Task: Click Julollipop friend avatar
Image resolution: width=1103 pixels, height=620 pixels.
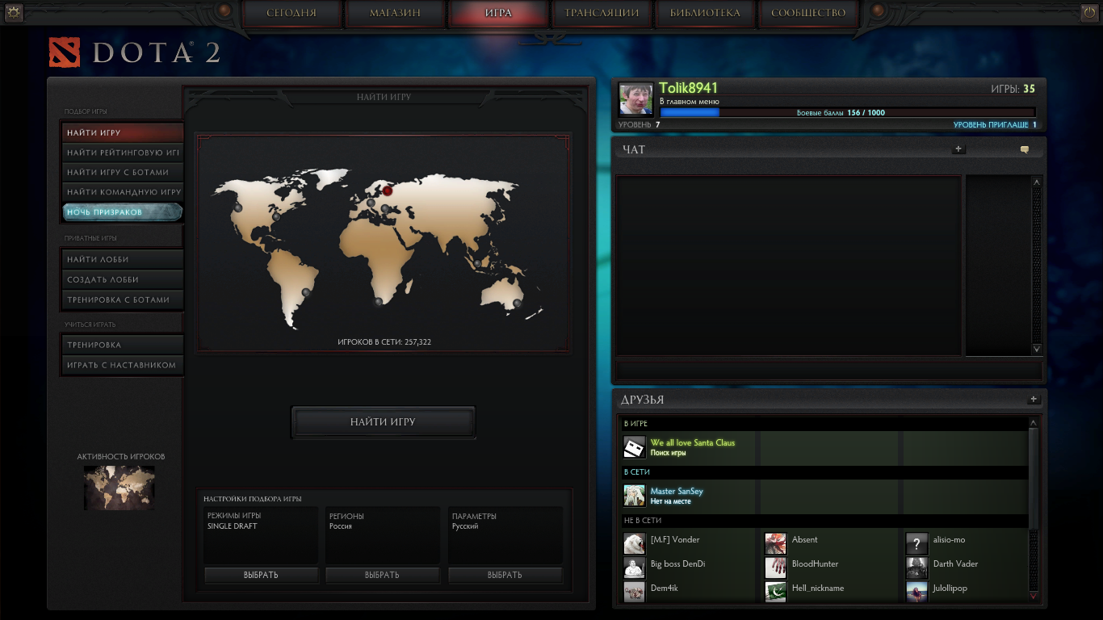Action: click(x=916, y=592)
